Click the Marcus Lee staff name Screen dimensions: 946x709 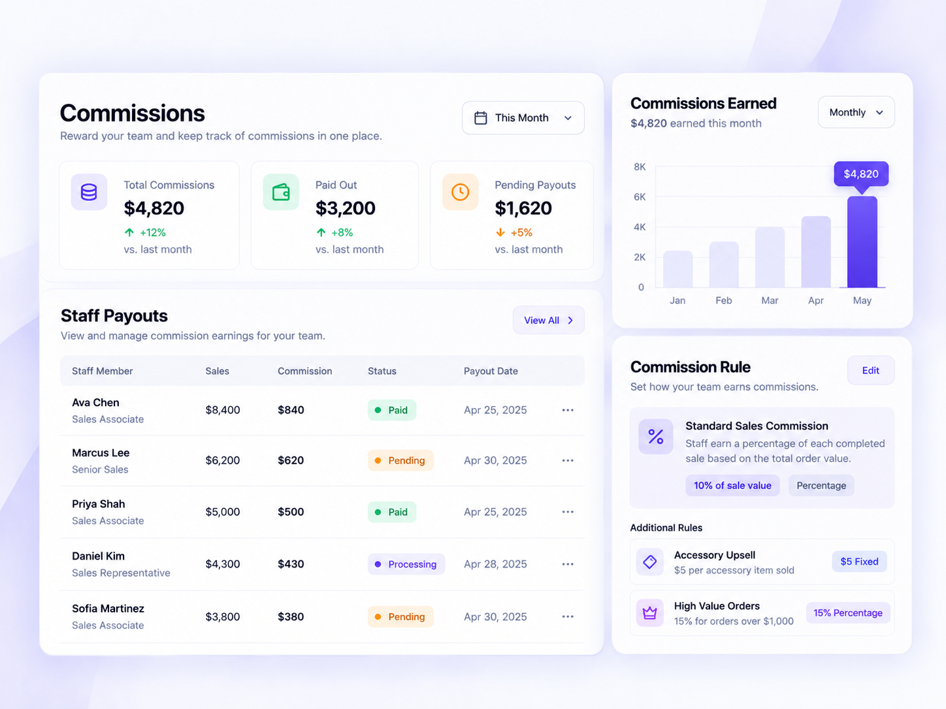coord(101,453)
